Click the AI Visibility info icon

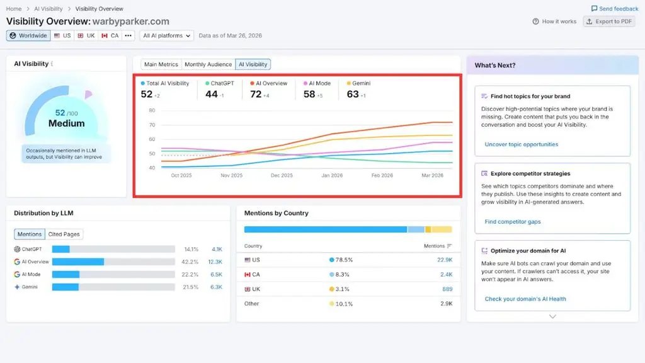[x=52, y=64]
